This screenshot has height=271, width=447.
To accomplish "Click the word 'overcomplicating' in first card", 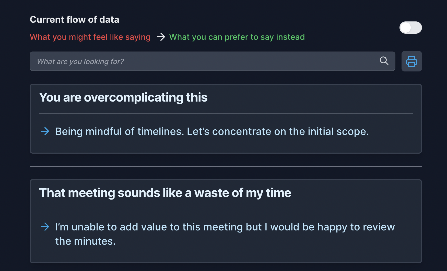I will click(134, 98).
